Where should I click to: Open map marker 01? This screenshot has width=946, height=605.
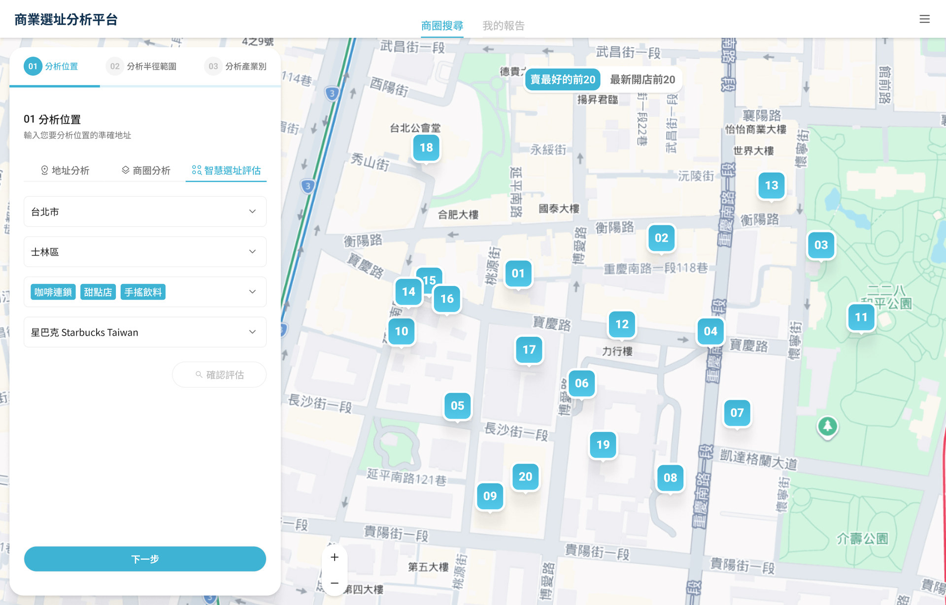518,274
